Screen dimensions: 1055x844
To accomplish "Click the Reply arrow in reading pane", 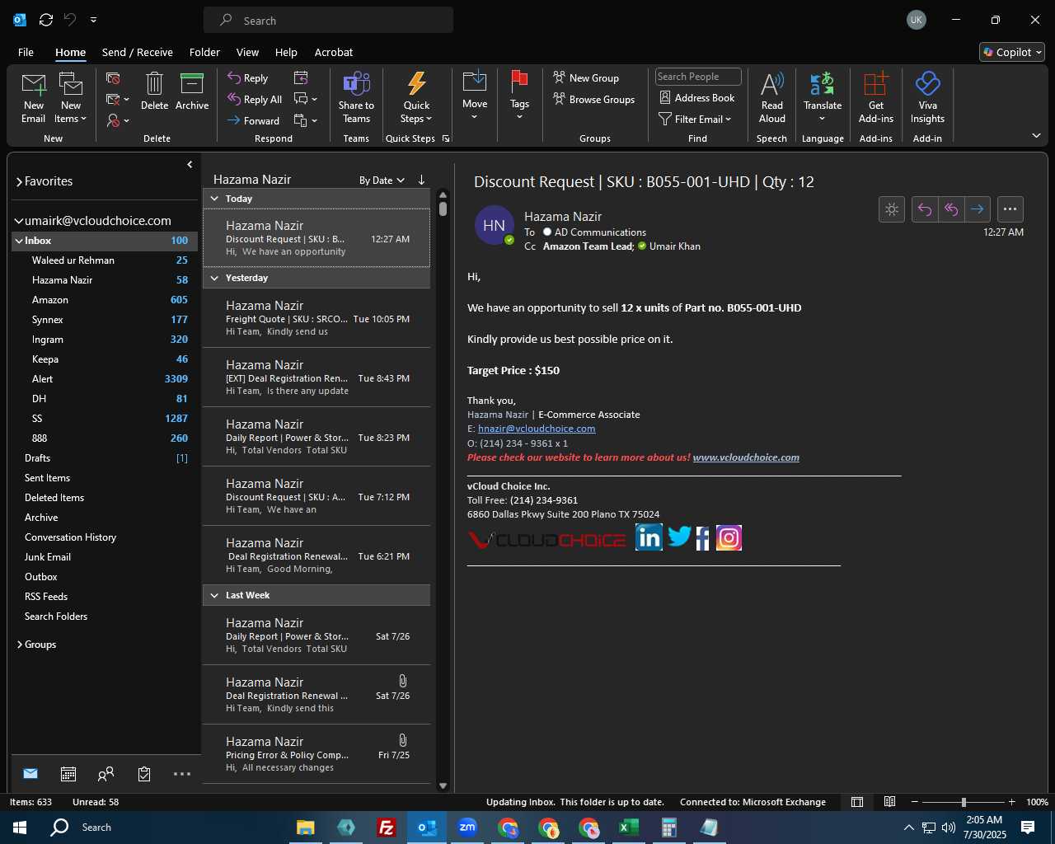I will 925,209.
